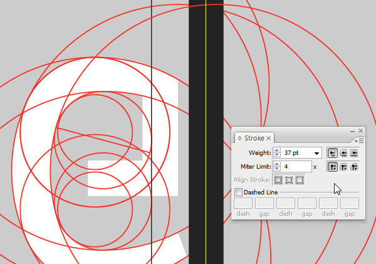Click the first dash field
376x264 pixels.
click(x=243, y=203)
